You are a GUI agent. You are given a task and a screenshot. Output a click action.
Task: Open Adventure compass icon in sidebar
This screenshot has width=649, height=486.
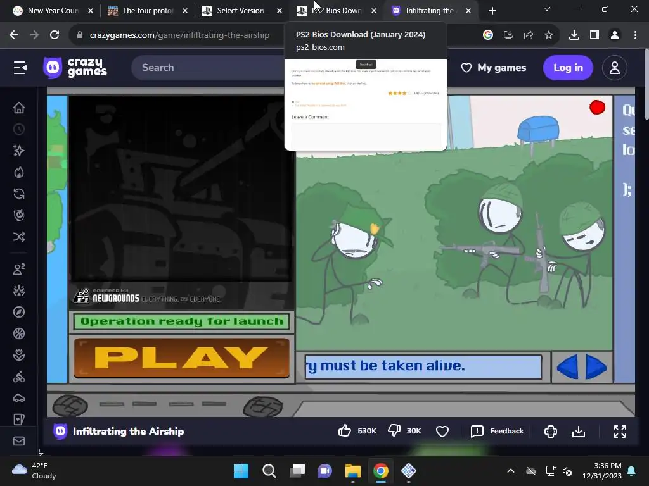[19, 312]
